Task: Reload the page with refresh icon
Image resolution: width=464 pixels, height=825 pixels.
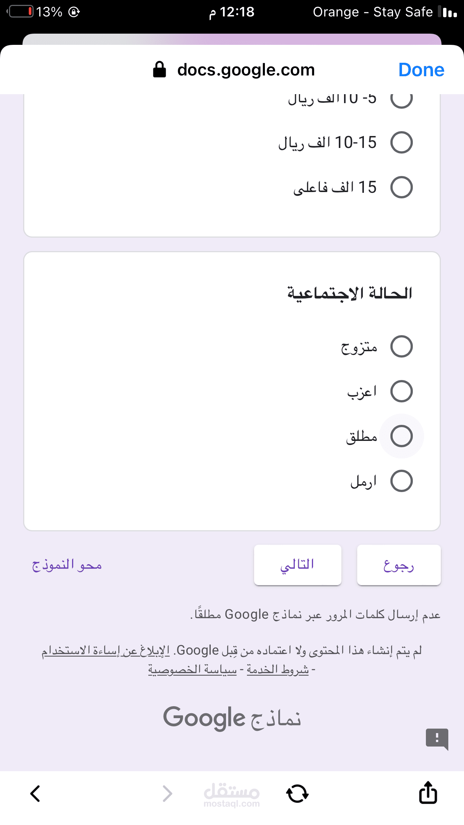Action: (x=297, y=794)
